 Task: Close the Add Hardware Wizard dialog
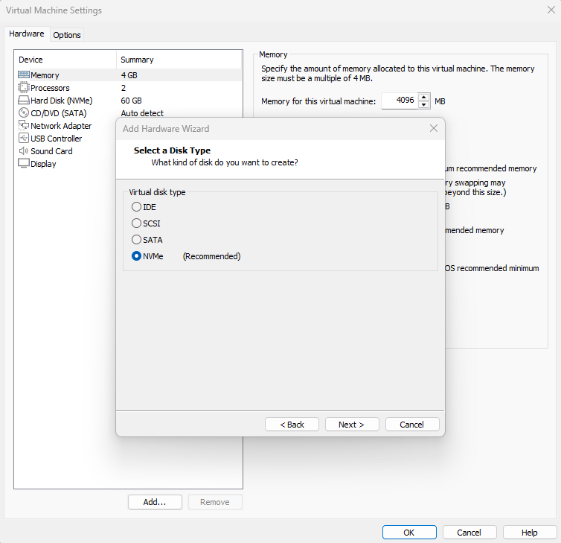point(434,128)
